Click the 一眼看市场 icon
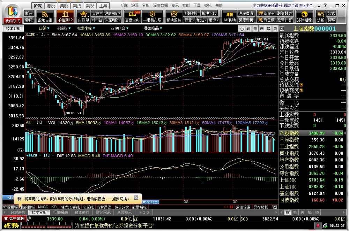Image resolution: width=349 pixels, height=231 pixels. point(153,16)
